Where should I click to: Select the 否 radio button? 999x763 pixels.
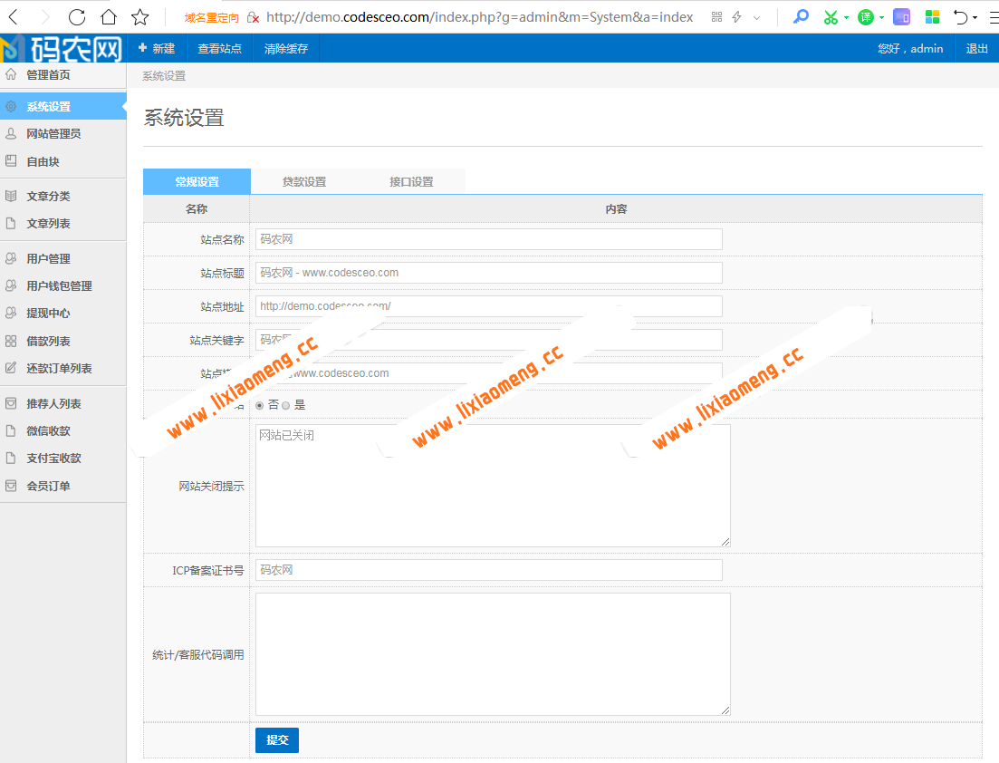pyautogui.click(x=260, y=405)
